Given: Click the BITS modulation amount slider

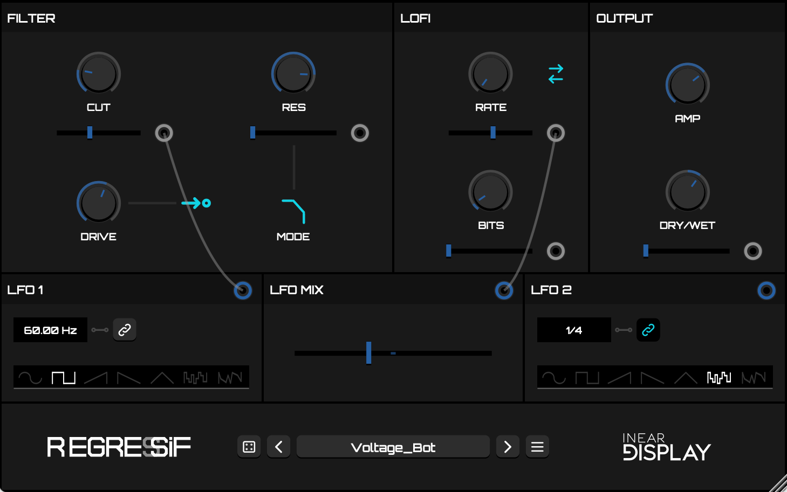Looking at the screenshot, I should tap(489, 251).
